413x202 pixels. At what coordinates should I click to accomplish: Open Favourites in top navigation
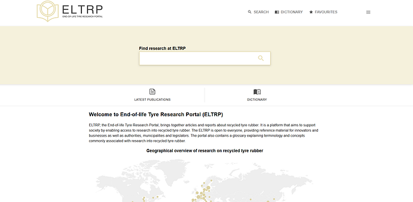click(x=323, y=12)
